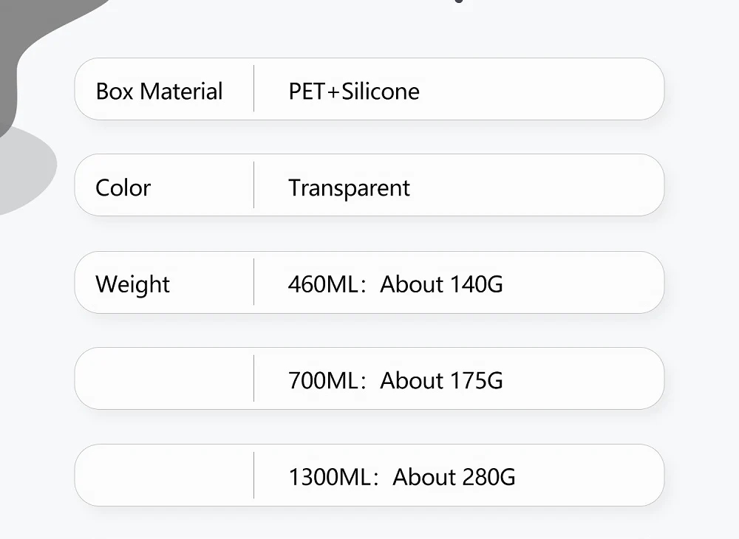Click the "Box Material" label
Viewport: 739px width, 539px height.
(159, 92)
